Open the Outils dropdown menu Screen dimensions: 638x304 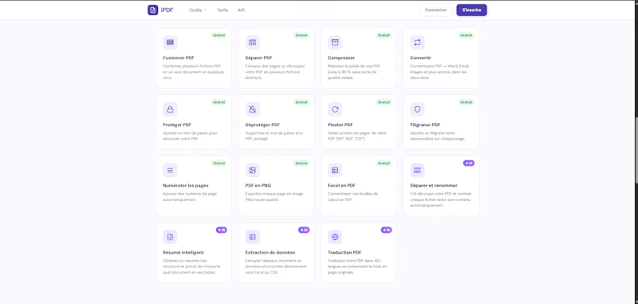[198, 10]
